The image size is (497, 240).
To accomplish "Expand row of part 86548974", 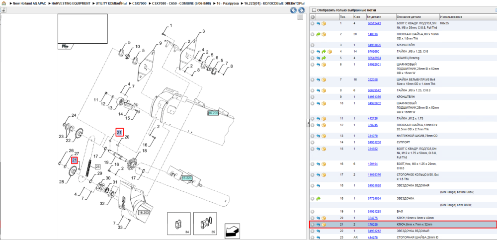I will click(313, 58).
